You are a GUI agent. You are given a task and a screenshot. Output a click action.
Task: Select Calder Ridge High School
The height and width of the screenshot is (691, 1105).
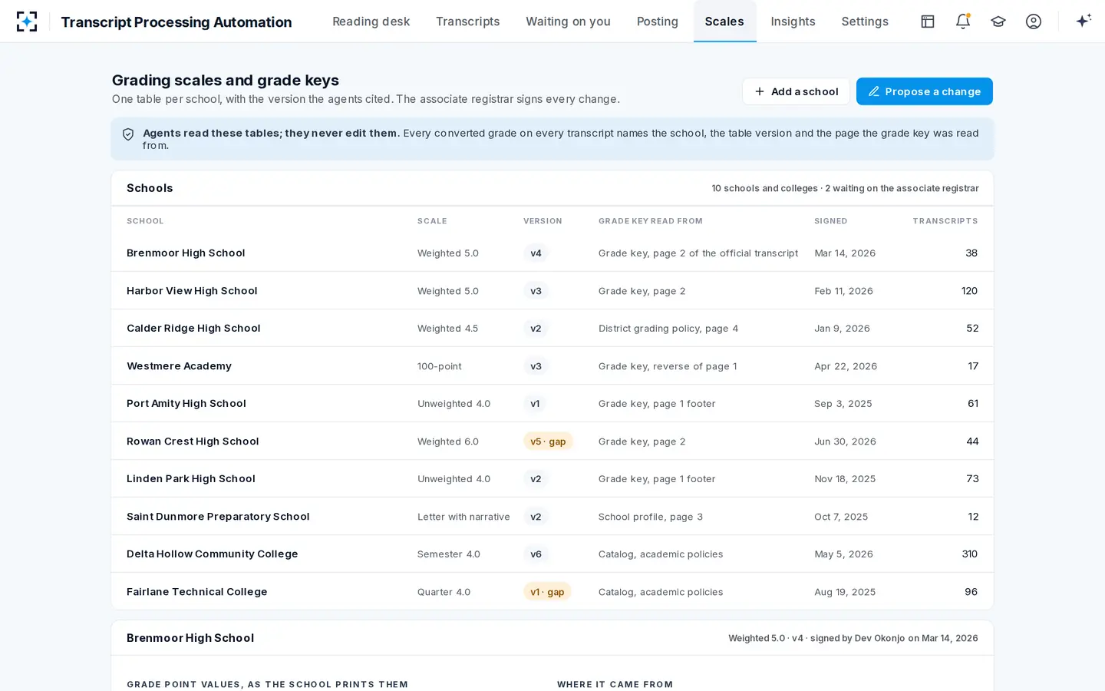coord(552,329)
